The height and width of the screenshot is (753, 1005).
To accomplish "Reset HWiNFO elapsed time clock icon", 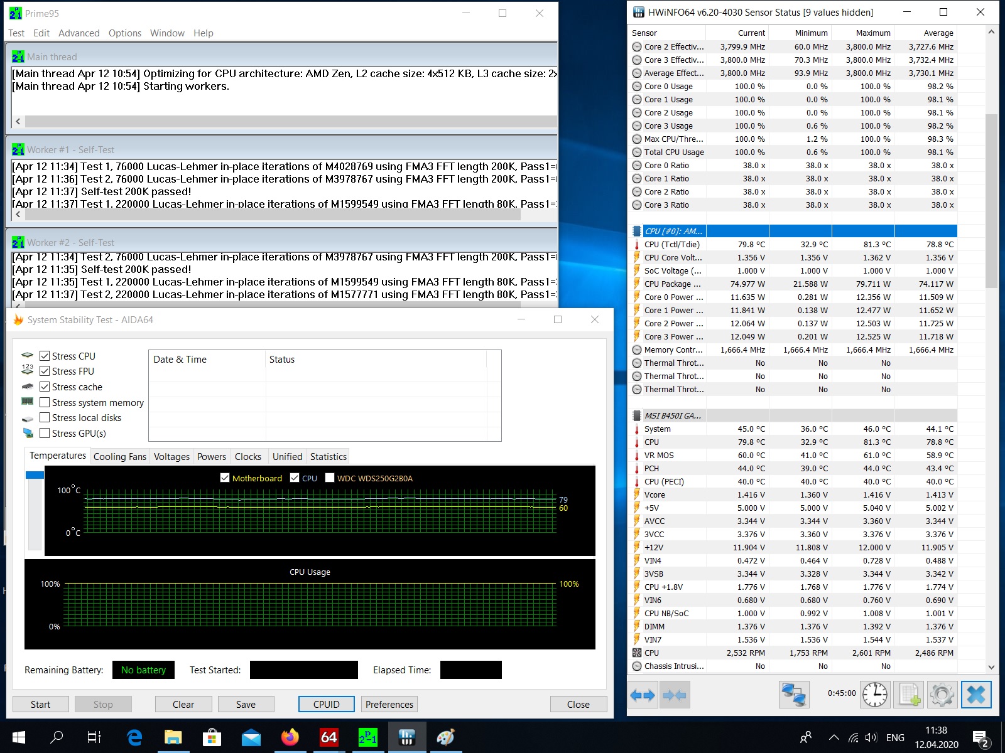I will [x=875, y=695].
